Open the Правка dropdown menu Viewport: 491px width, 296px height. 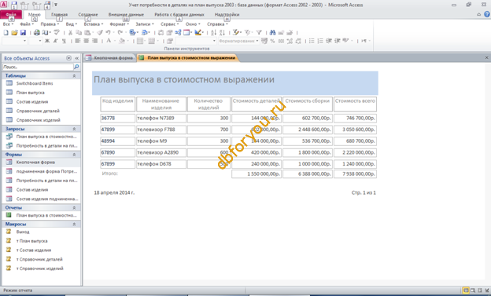coord(50,24)
